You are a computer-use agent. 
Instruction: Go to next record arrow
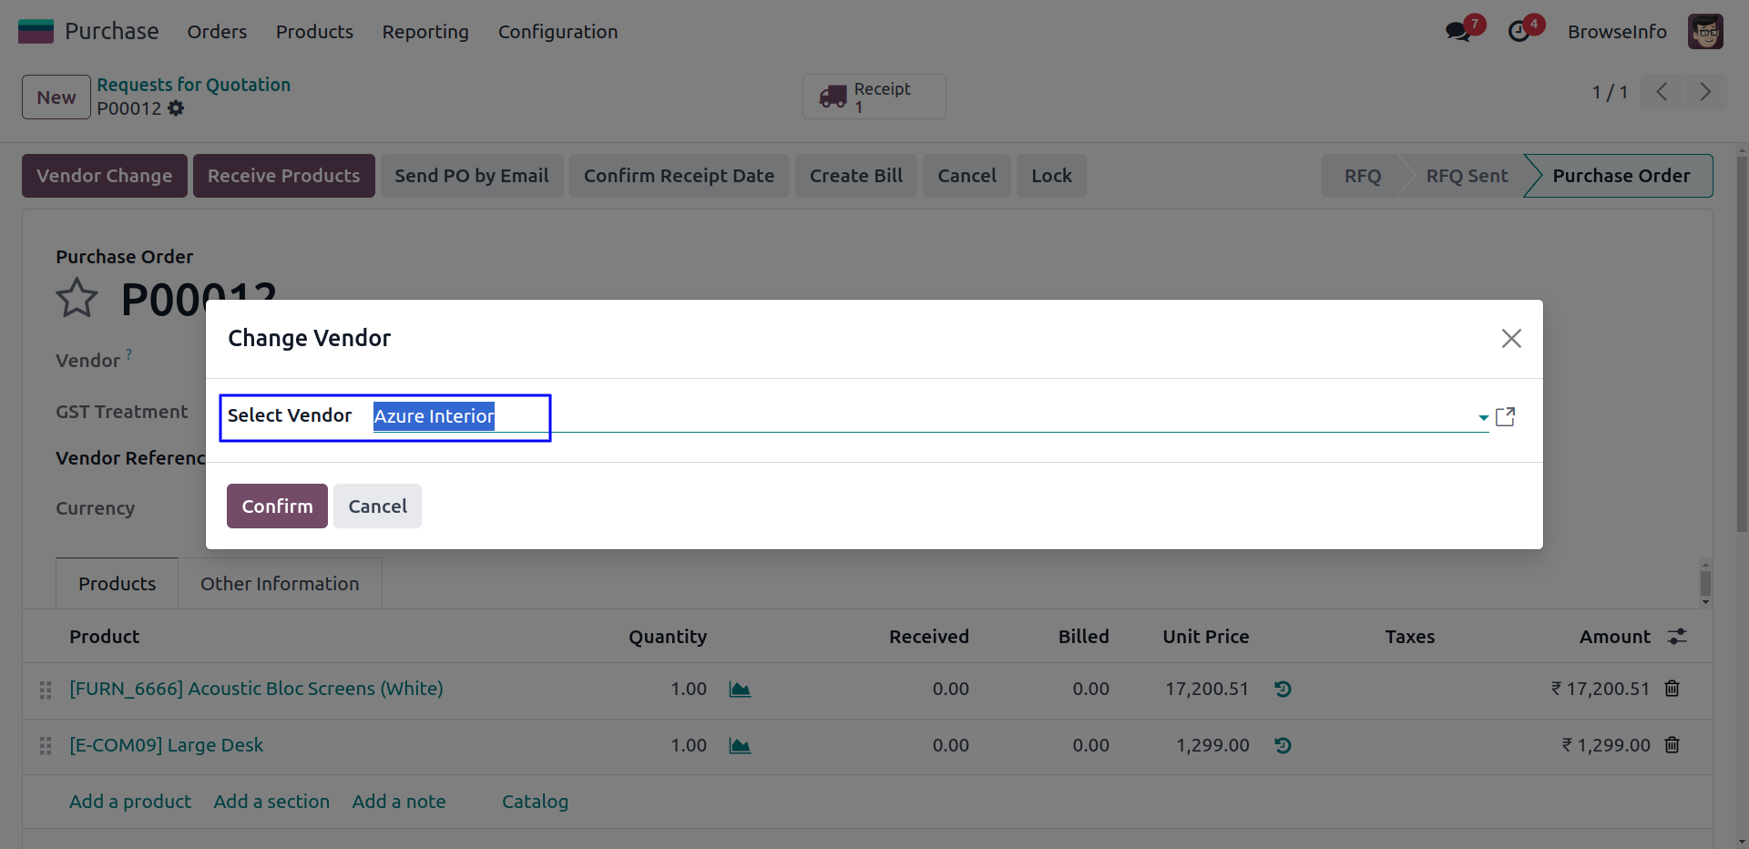click(x=1704, y=92)
